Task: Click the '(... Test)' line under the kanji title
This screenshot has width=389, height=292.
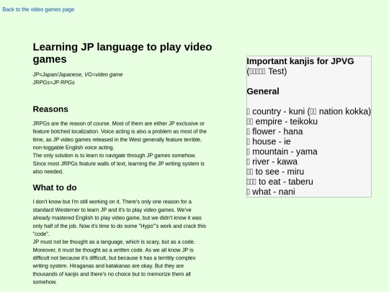Action: [x=267, y=71]
